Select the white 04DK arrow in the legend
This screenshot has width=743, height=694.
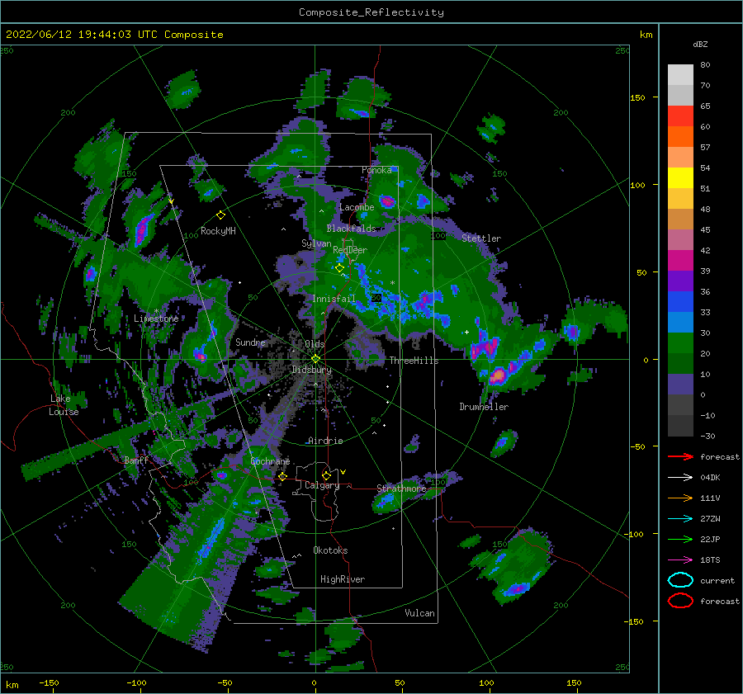(680, 478)
